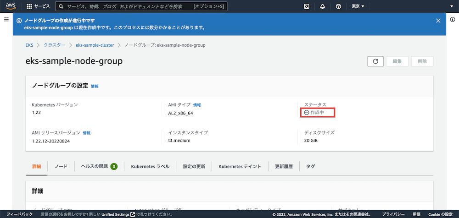Image resolution: width=459 pixels, height=218 pixels.
Task: Click the EKS breadcrumb link
Action: pyautogui.click(x=29, y=45)
